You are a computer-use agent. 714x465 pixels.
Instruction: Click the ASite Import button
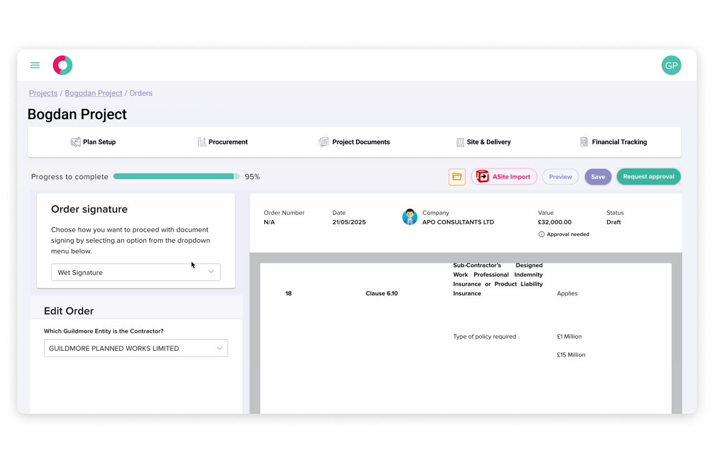504,177
